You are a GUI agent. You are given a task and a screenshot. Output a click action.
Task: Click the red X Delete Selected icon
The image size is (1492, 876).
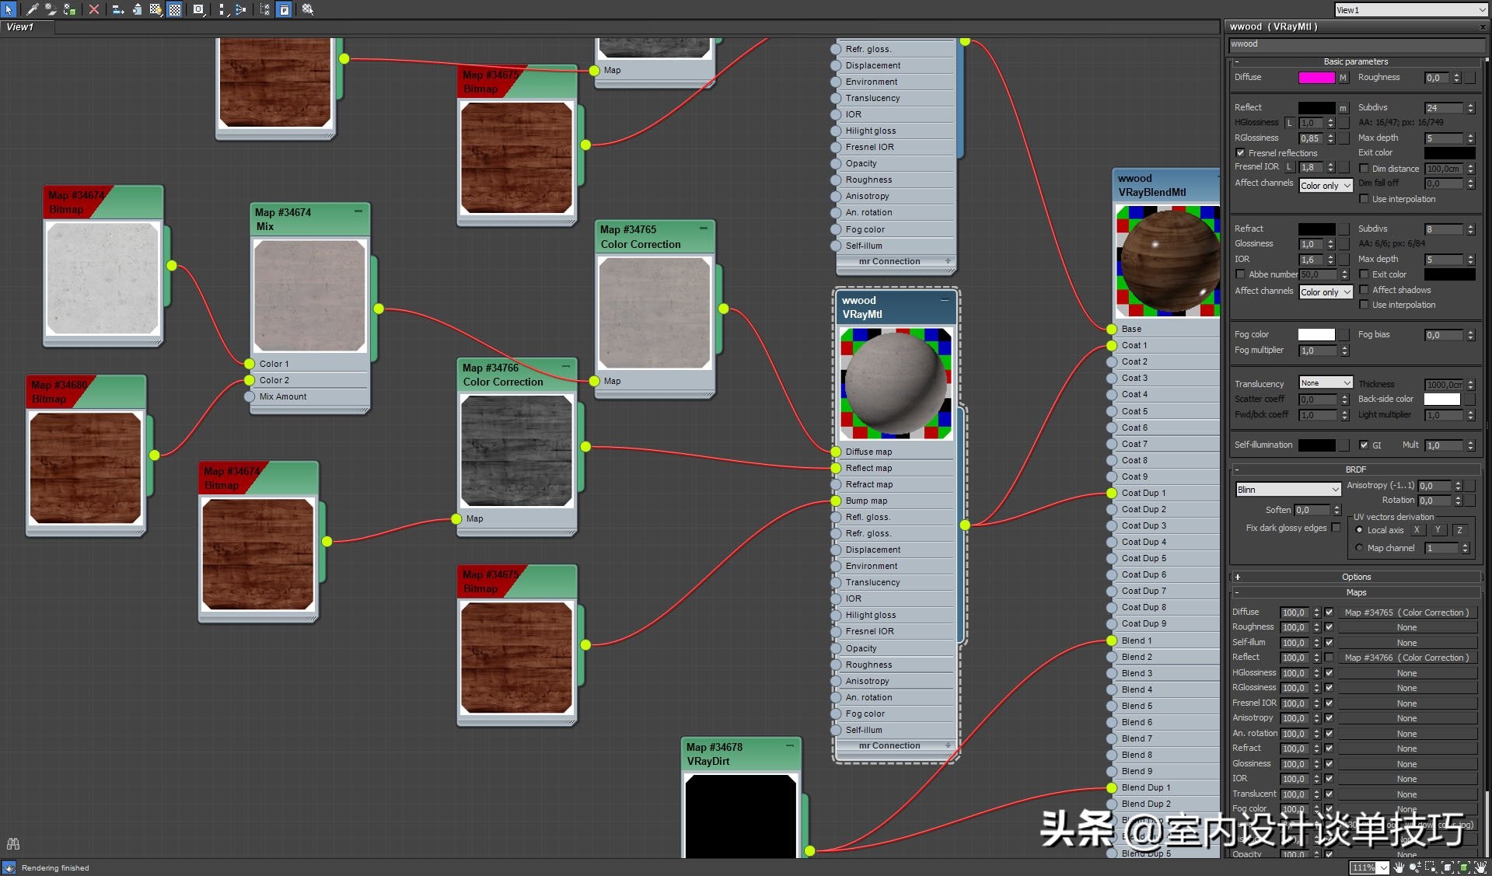pos(94,10)
